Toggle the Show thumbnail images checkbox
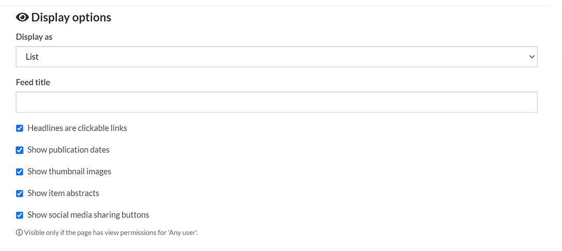This screenshot has height=251, width=562. coord(20,171)
